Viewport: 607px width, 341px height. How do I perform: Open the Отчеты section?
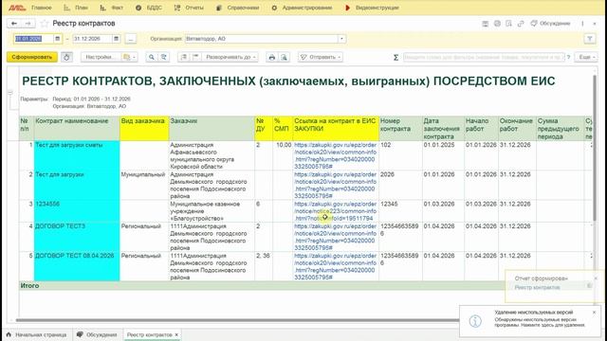point(189,8)
